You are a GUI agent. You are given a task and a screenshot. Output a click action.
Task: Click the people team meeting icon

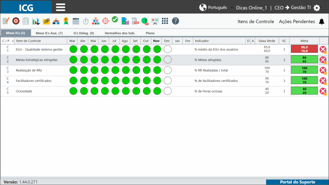click(56, 21)
